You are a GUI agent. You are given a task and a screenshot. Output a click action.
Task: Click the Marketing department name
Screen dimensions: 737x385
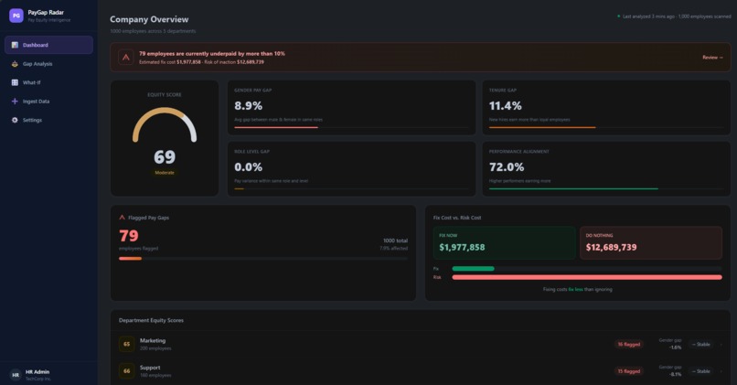pyautogui.click(x=153, y=340)
